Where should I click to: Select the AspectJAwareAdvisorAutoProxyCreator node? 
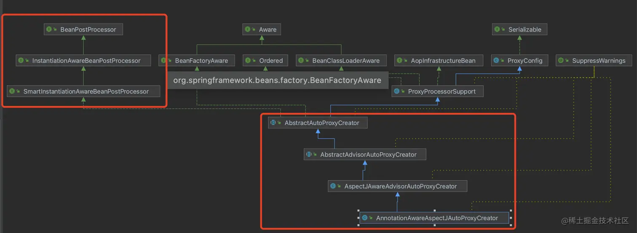tap(397, 186)
